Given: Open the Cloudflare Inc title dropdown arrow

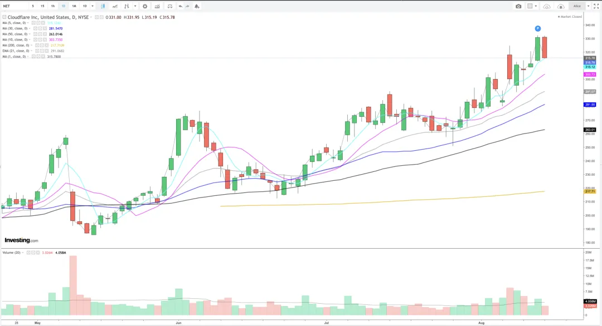Looking at the screenshot, I should point(91,17).
